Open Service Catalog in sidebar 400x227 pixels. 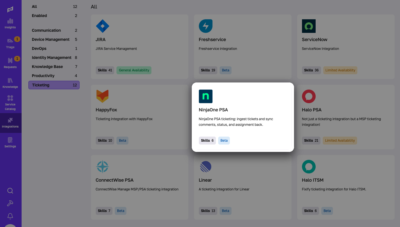click(10, 103)
